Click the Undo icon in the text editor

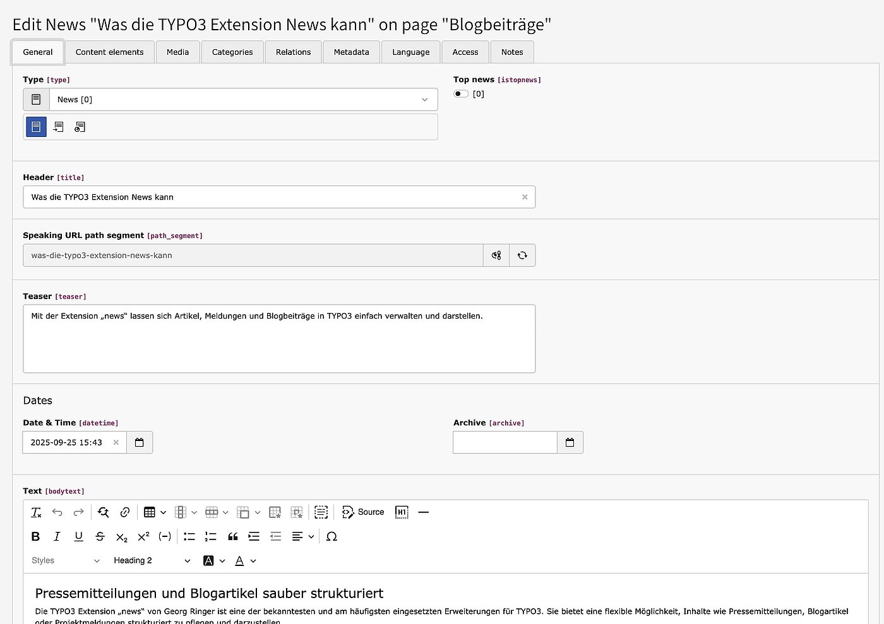[57, 512]
